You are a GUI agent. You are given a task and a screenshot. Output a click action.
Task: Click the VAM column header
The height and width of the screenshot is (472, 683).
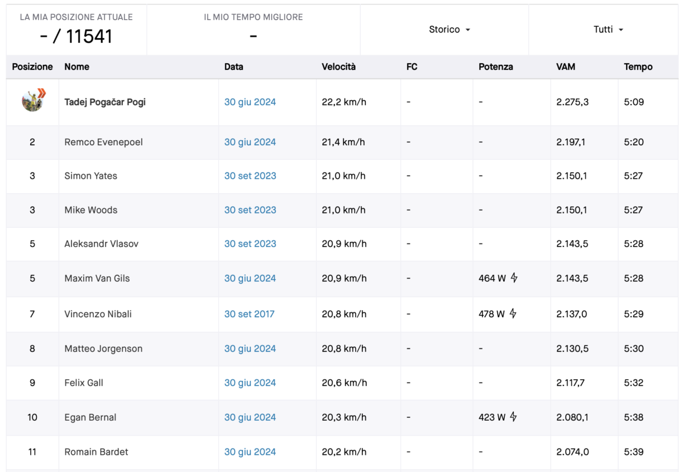[566, 67]
